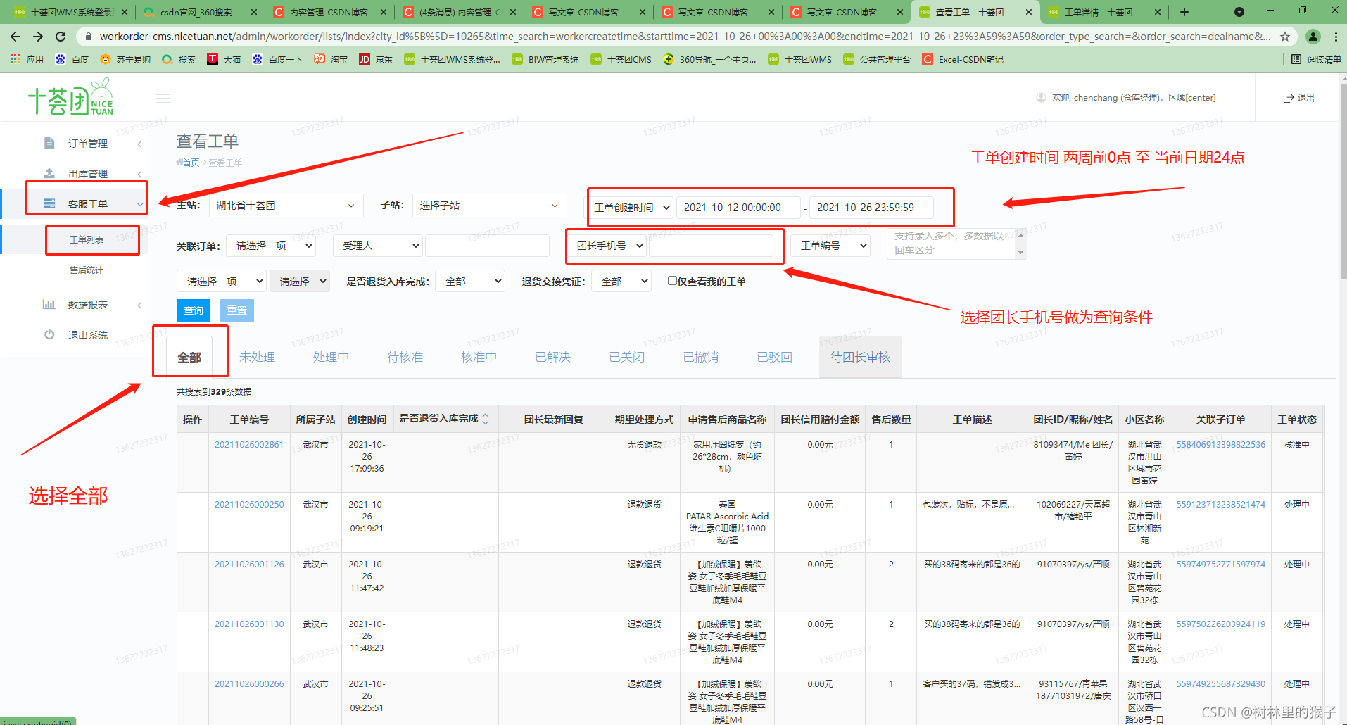
Task: Open the 子站 选择子站 dropdown
Action: (x=489, y=206)
